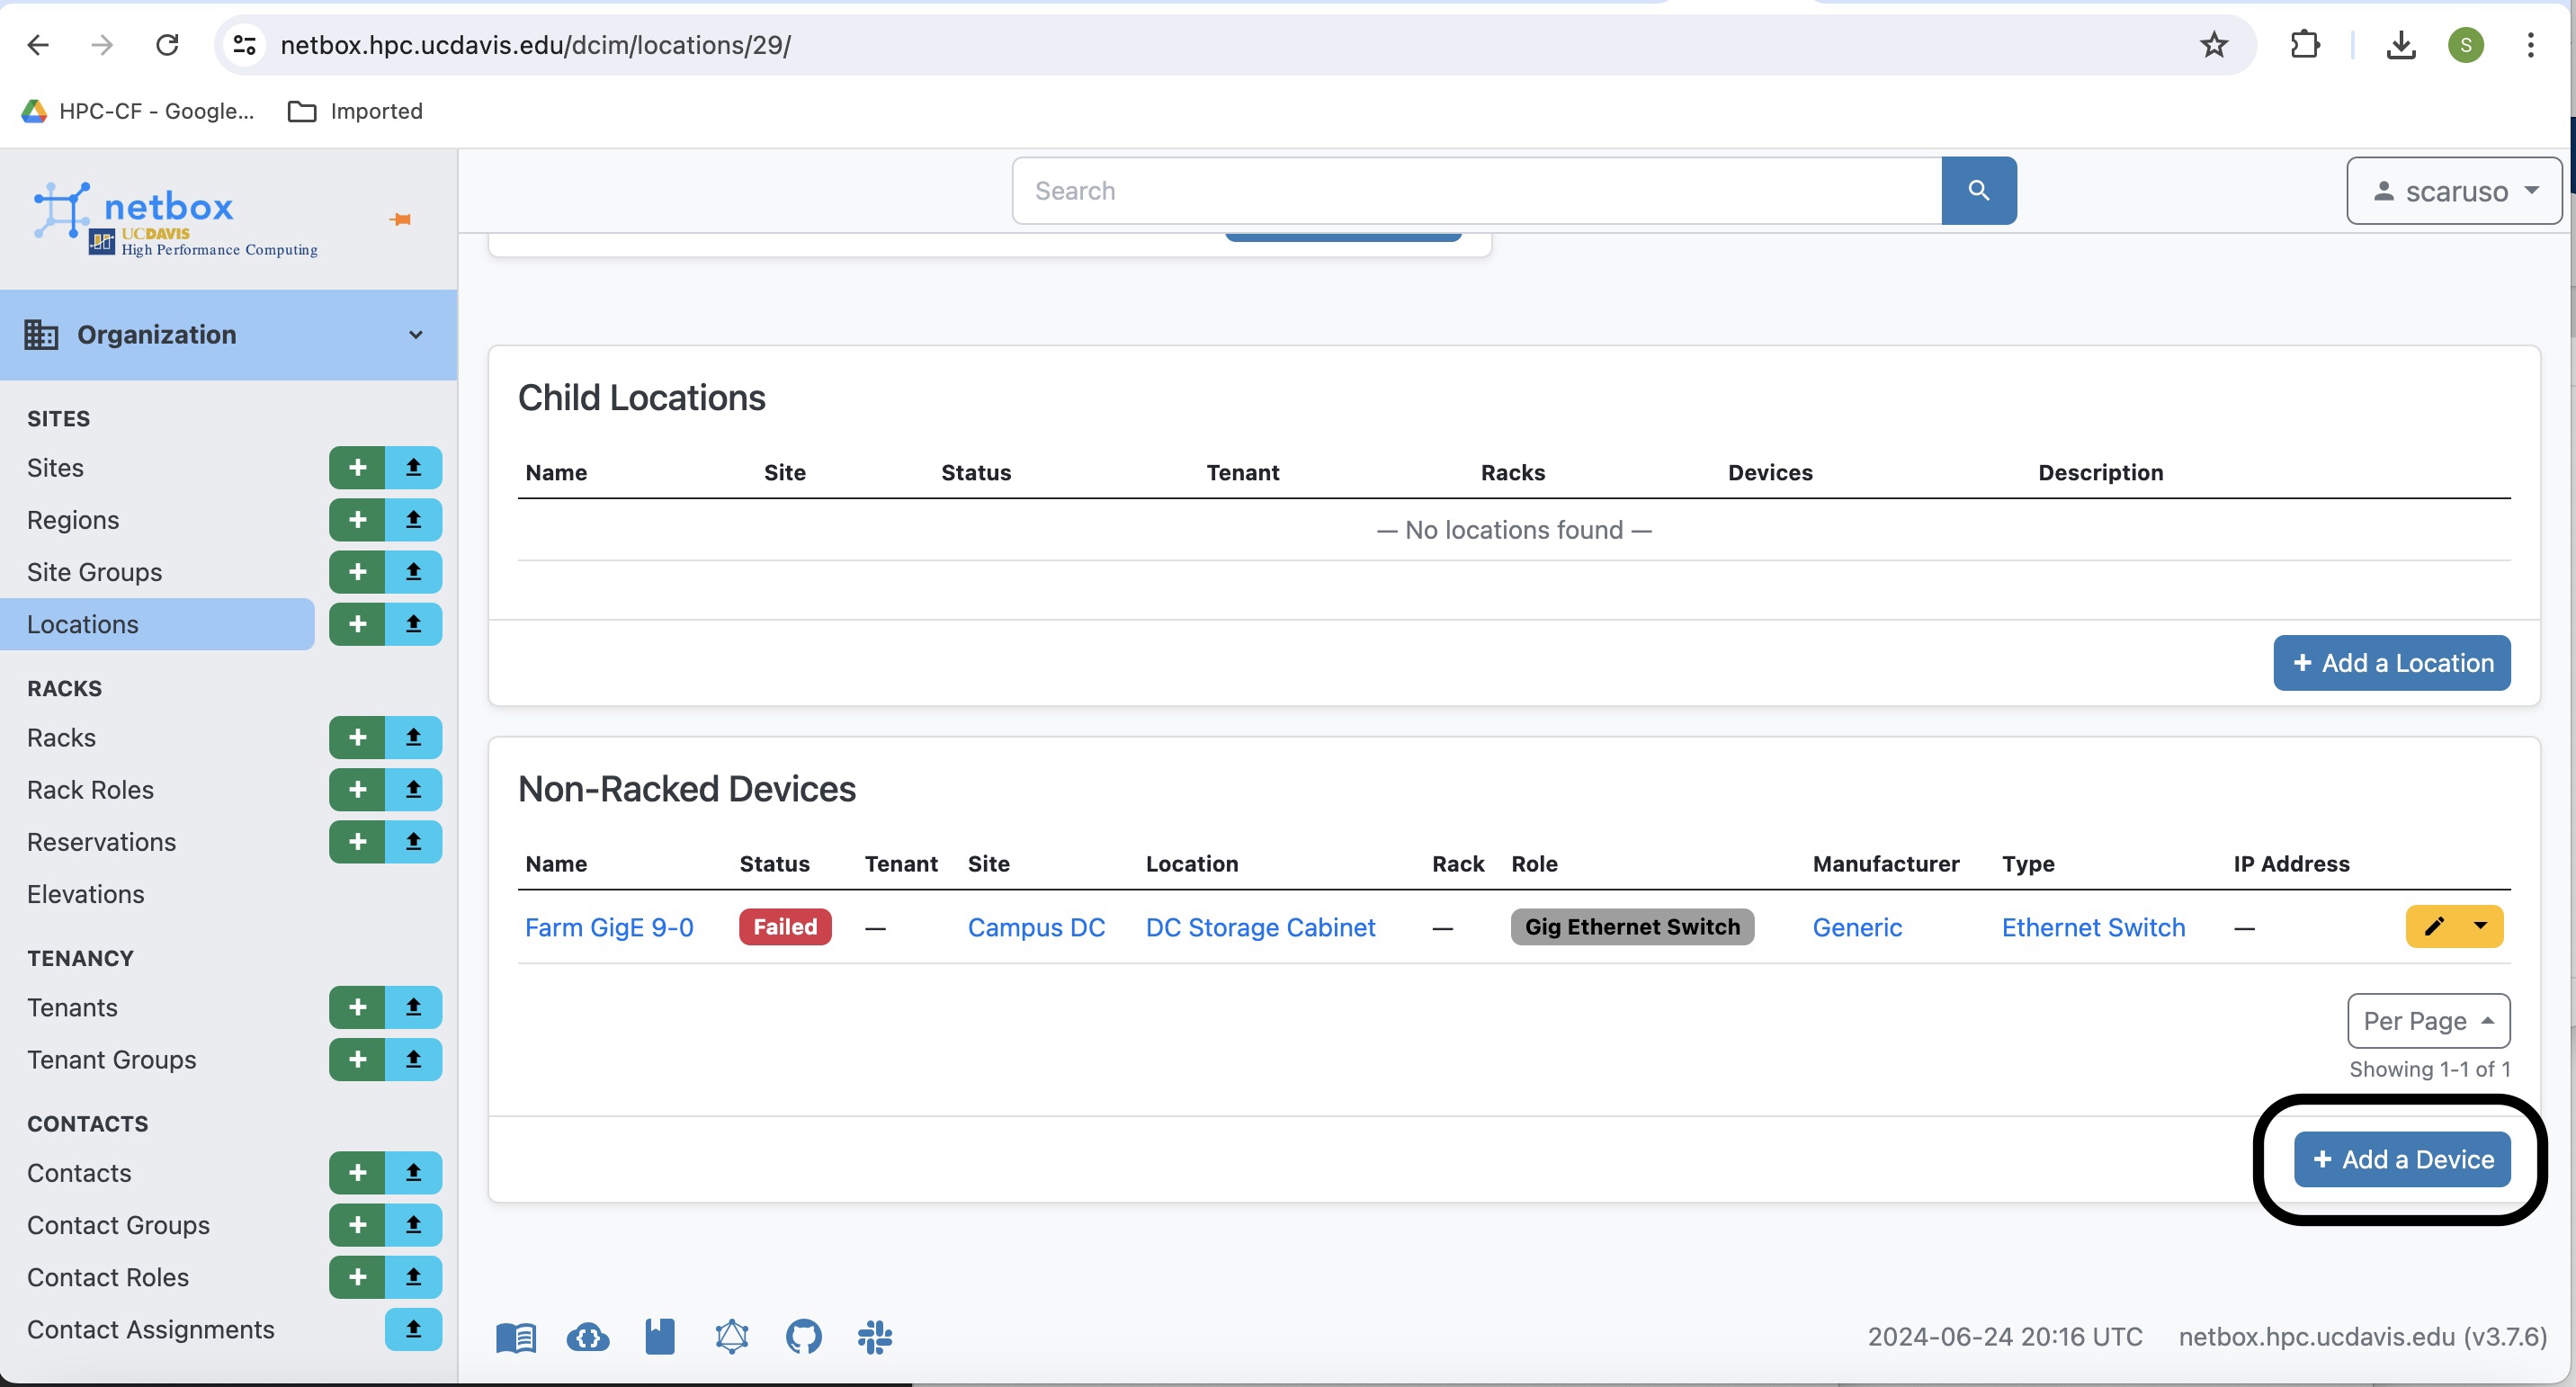Screen dimensions: 2576x1387
Task: Select Locations in the sidebar
Action: [x=83, y=624]
